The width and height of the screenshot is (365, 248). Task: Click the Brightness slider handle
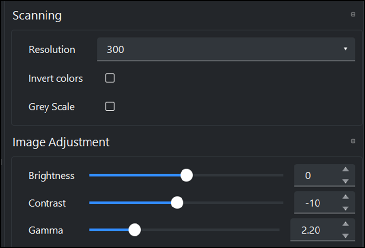pos(186,175)
